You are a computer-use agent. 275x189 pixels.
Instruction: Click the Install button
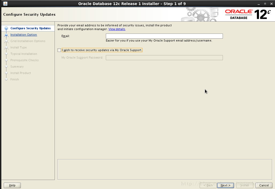click(x=245, y=185)
